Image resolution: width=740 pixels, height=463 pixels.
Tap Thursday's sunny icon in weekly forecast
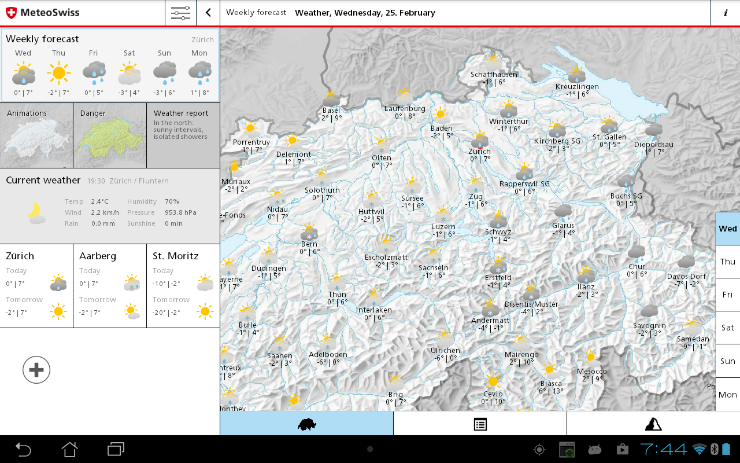pos(58,73)
